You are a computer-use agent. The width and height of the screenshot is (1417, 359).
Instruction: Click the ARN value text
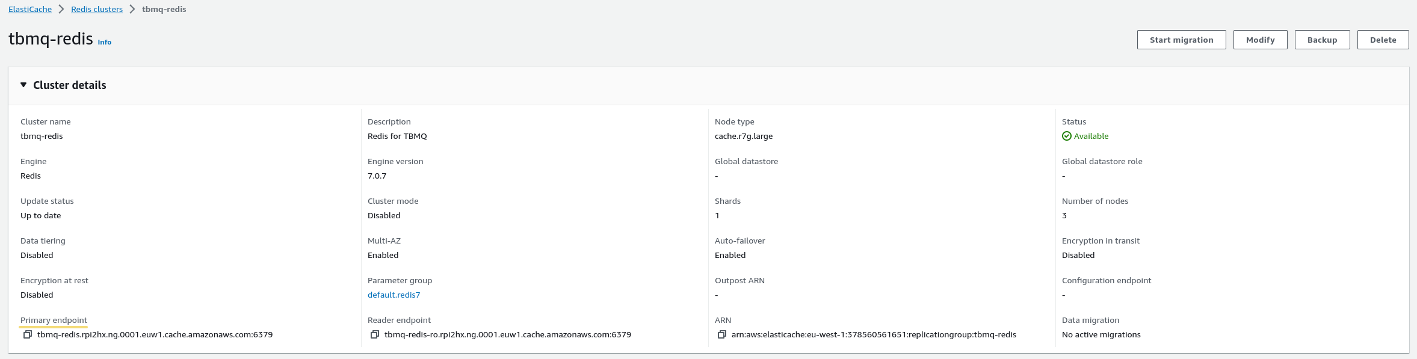coord(873,334)
